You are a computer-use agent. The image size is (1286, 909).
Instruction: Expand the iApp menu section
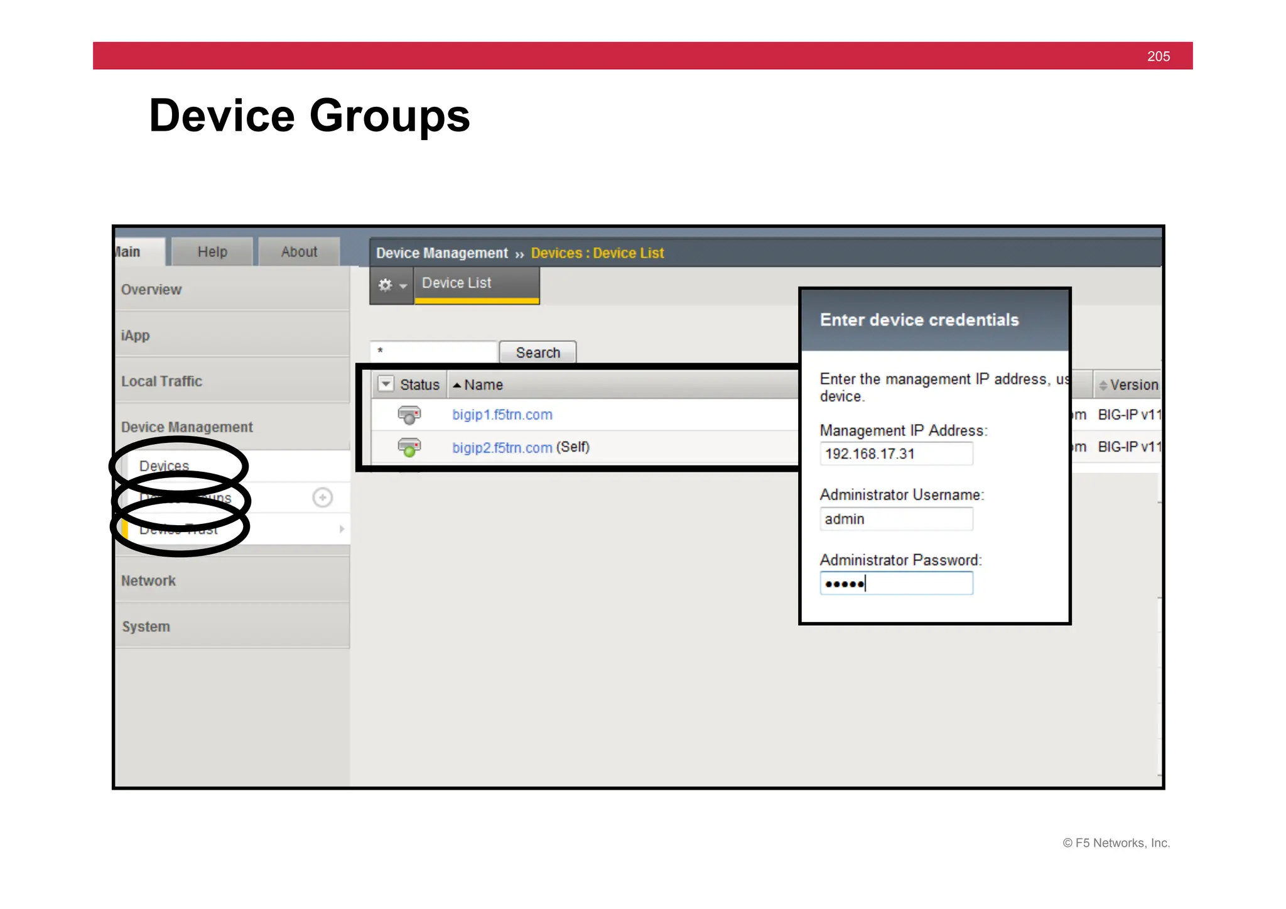pyautogui.click(x=232, y=335)
